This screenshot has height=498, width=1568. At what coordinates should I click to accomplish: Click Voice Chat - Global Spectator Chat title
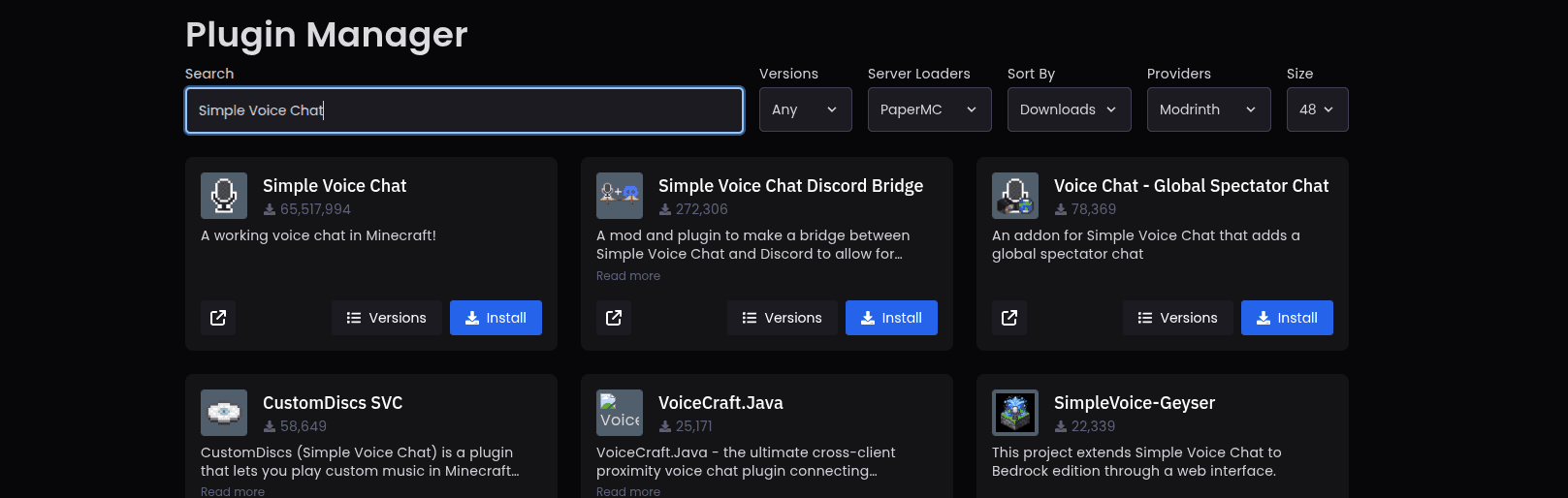tap(1191, 186)
